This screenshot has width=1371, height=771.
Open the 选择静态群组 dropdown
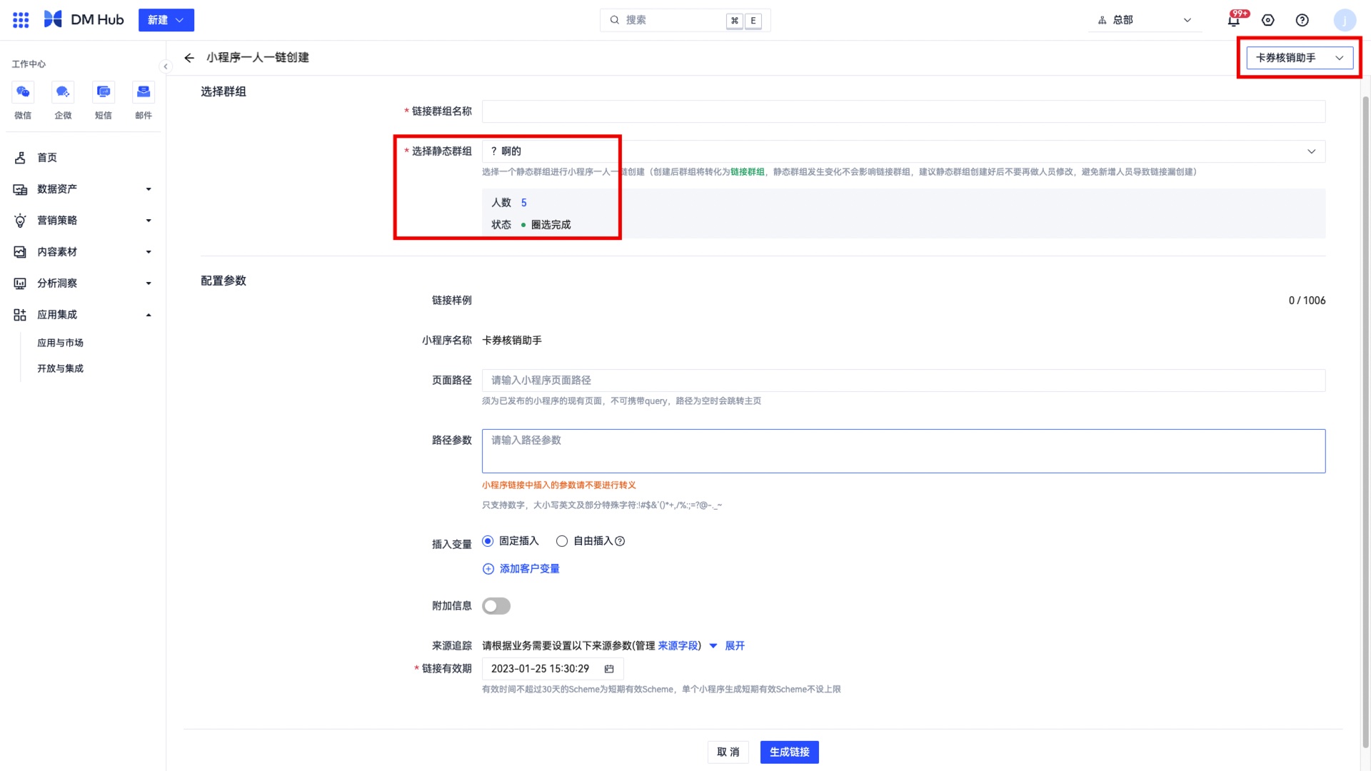[903, 151]
